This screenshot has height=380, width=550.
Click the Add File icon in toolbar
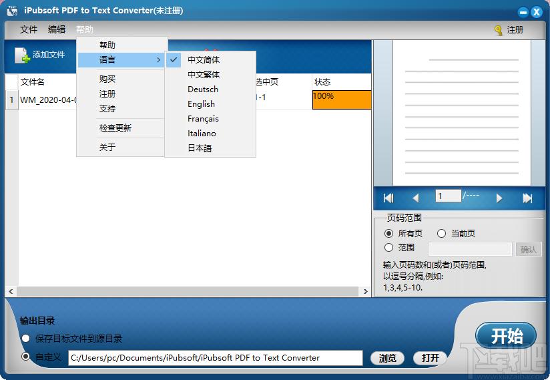[x=22, y=55]
